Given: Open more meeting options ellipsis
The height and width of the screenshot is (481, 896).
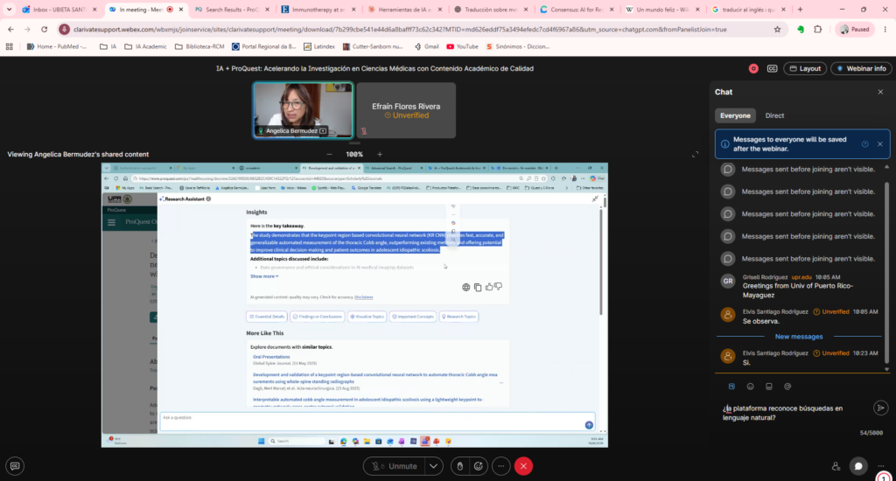Looking at the screenshot, I should 501,466.
